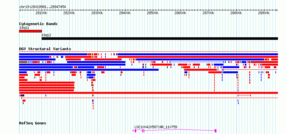Select the red 19q11 cytogenetic band

[30, 31]
